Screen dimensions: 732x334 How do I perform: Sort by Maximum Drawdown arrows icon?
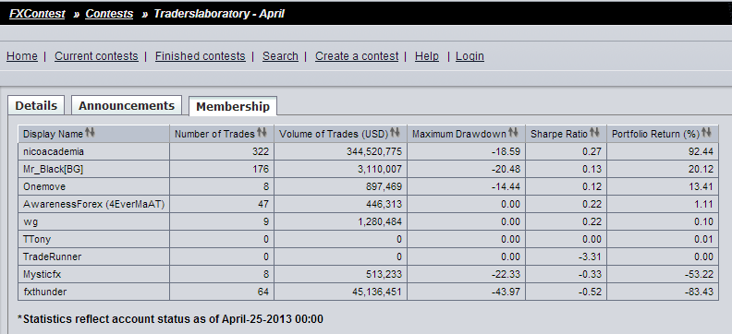click(513, 133)
